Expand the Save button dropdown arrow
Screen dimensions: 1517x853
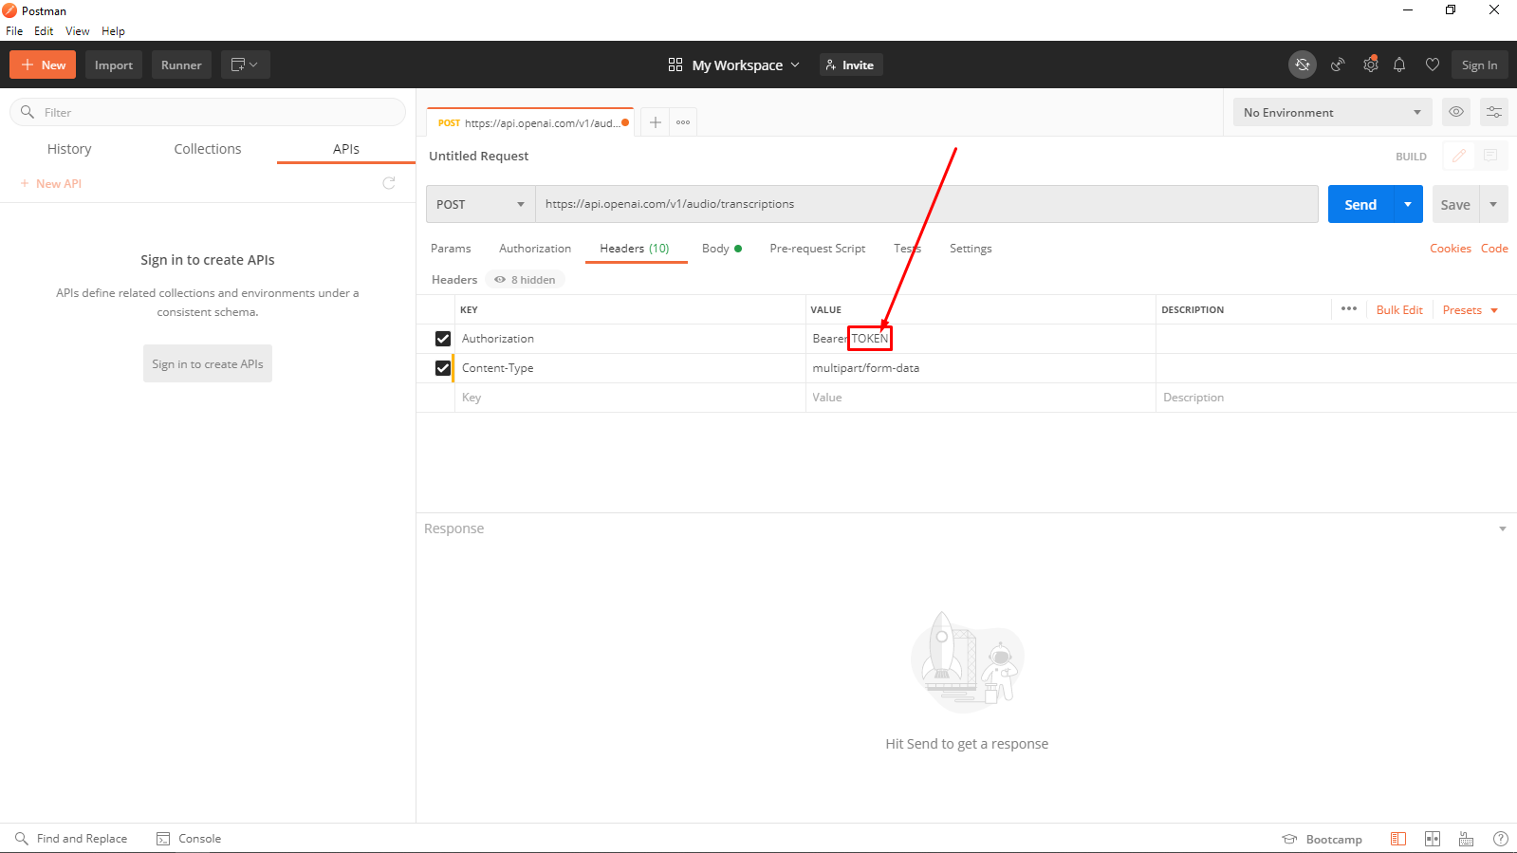tap(1494, 204)
